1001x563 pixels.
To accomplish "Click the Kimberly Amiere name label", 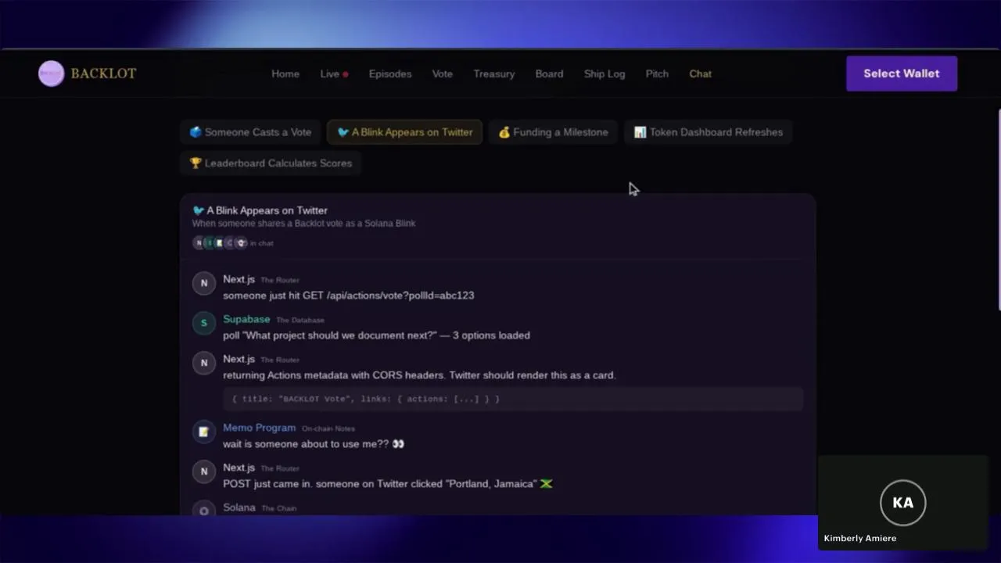I will 860,538.
